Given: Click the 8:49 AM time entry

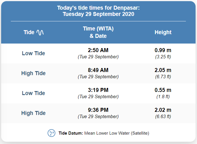Looking at the screenshot, I should point(98,70).
